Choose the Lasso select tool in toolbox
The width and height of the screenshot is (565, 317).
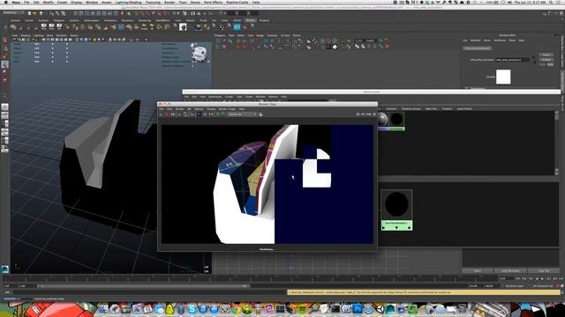point(4,48)
